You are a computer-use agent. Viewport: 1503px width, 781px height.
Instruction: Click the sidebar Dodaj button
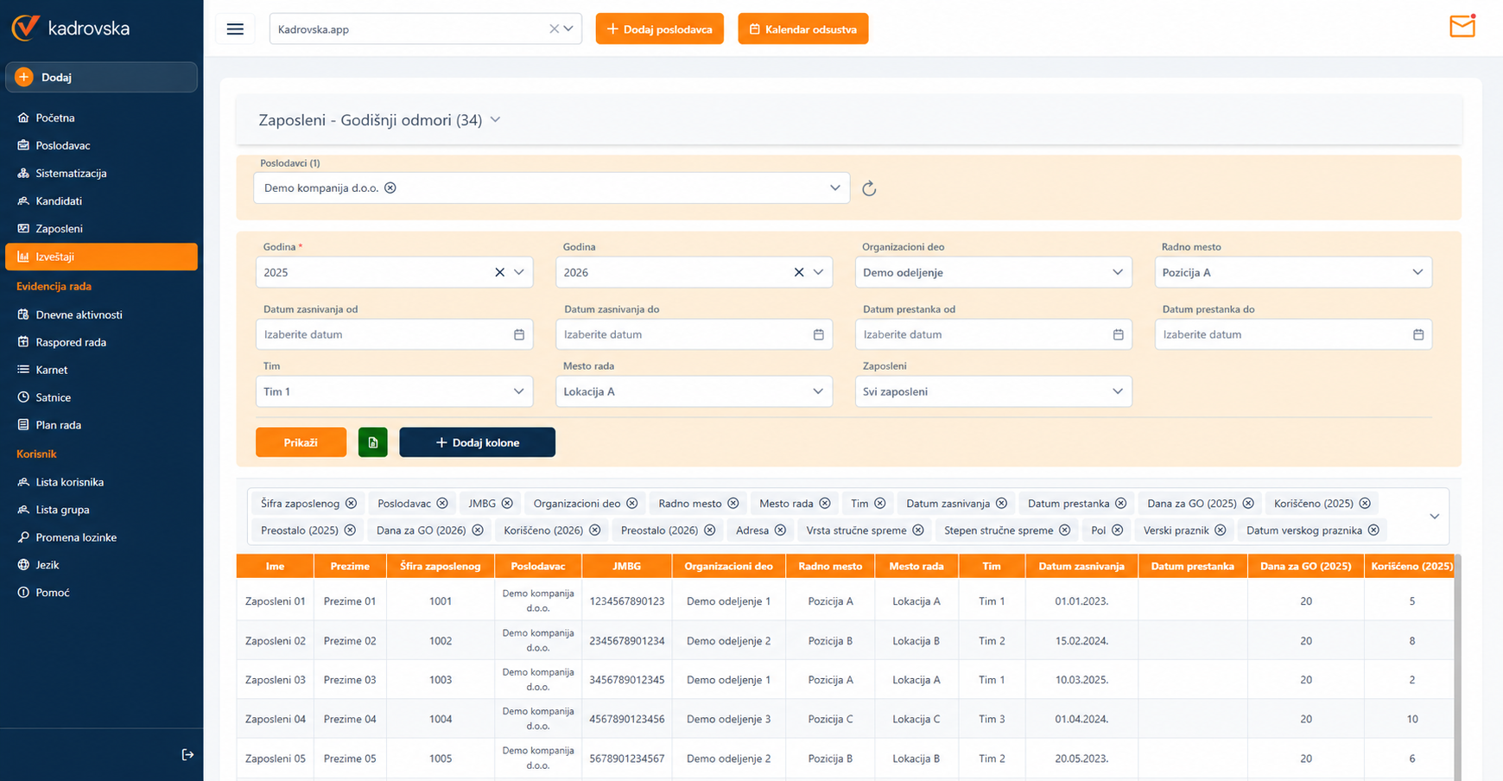point(101,77)
